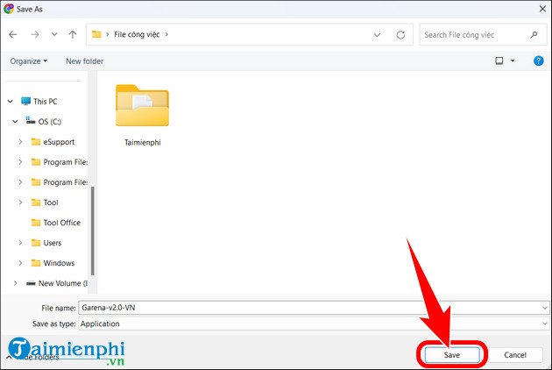Open recent locations chevron beside Forward
Screen dimensions: 552x370
(53, 35)
